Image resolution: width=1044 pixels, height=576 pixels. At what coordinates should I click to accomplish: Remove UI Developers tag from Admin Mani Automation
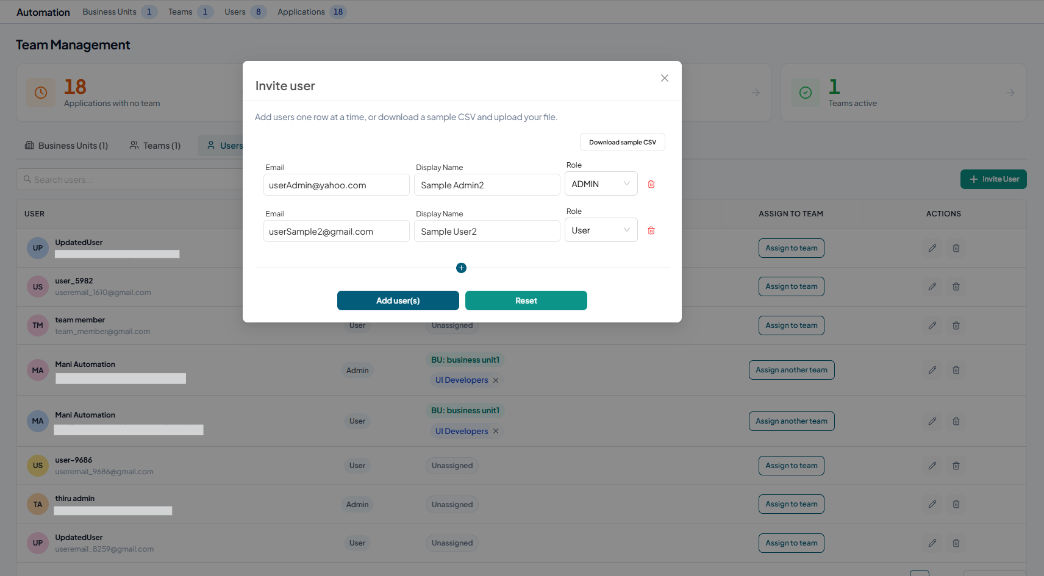[496, 380]
